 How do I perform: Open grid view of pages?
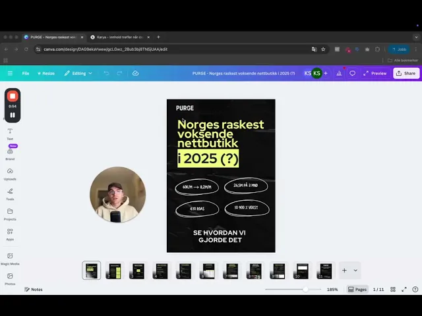(x=393, y=290)
